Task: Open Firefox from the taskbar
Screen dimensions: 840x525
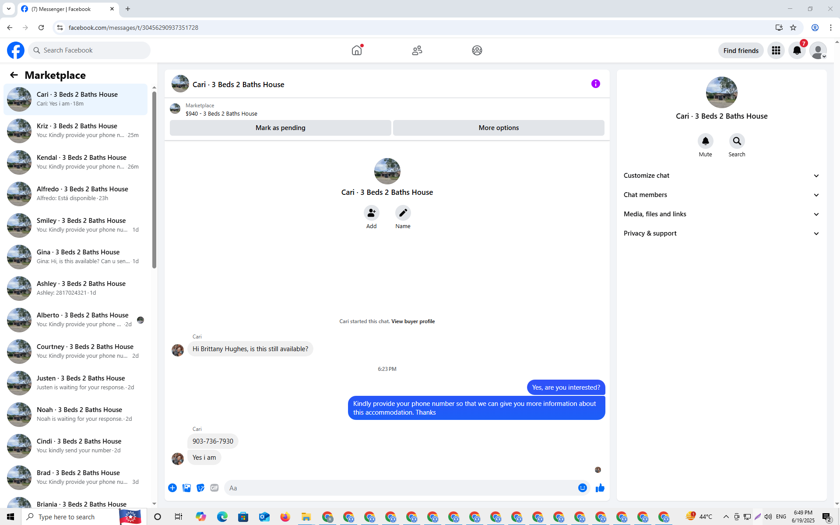Action: [285, 517]
